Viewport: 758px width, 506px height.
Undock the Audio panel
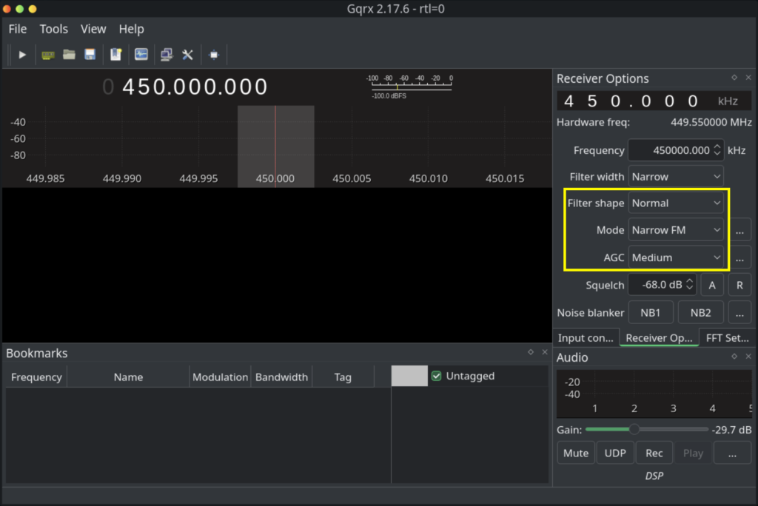click(734, 356)
